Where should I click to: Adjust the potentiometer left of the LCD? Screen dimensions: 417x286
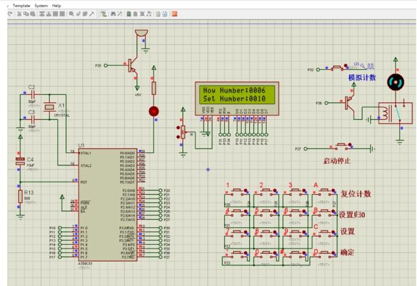(x=183, y=132)
